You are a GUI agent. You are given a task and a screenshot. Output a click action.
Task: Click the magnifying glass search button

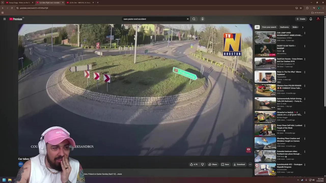point(194,19)
